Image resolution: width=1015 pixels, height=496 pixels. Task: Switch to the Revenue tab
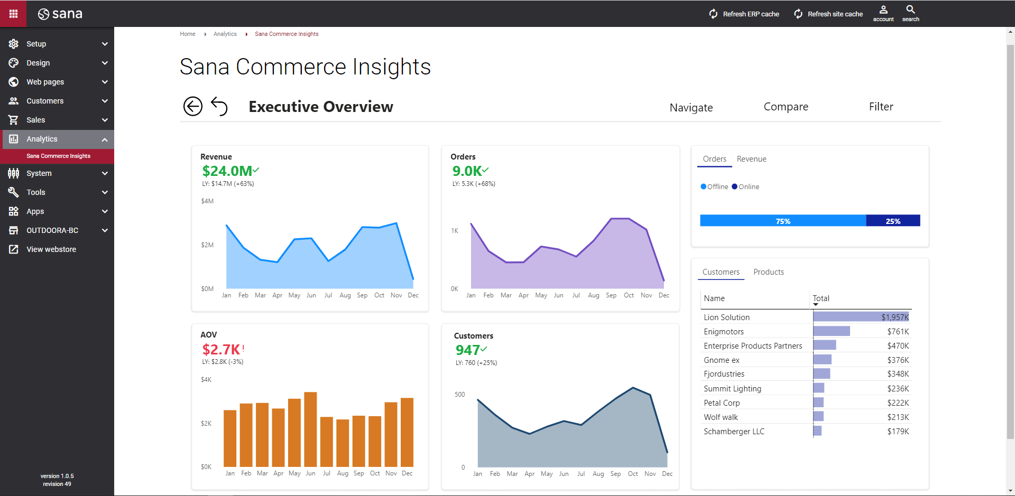tap(751, 159)
